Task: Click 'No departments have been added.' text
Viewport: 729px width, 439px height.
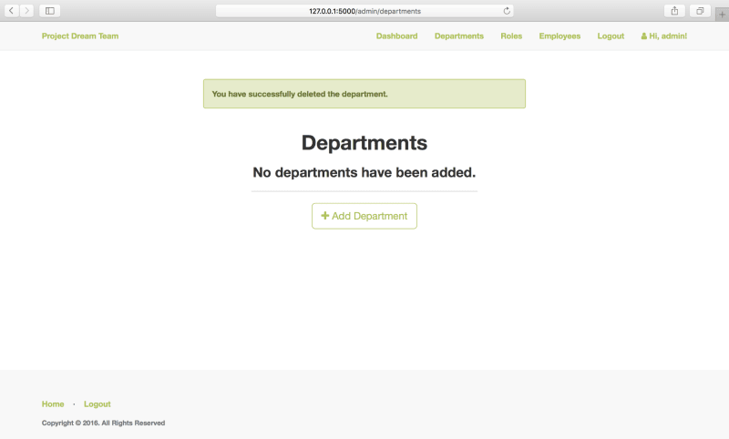Action: [x=364, y=172]
